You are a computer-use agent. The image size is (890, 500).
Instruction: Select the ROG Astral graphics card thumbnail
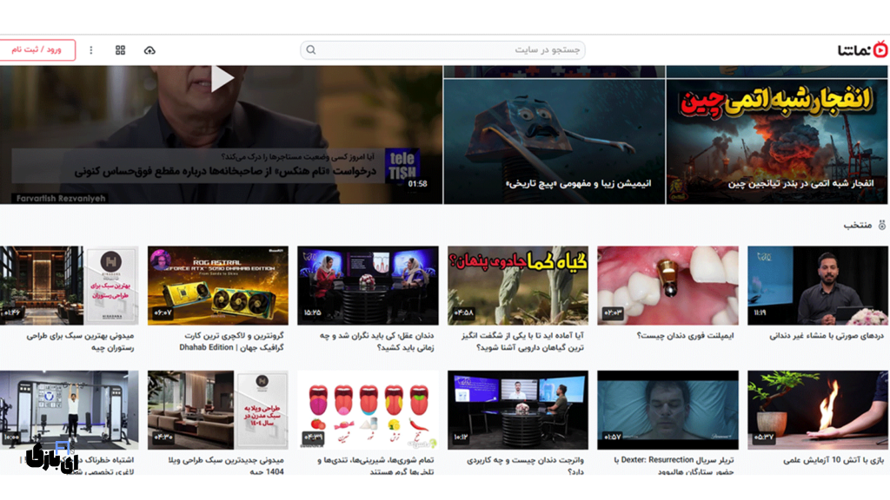[x=217, y=286]
